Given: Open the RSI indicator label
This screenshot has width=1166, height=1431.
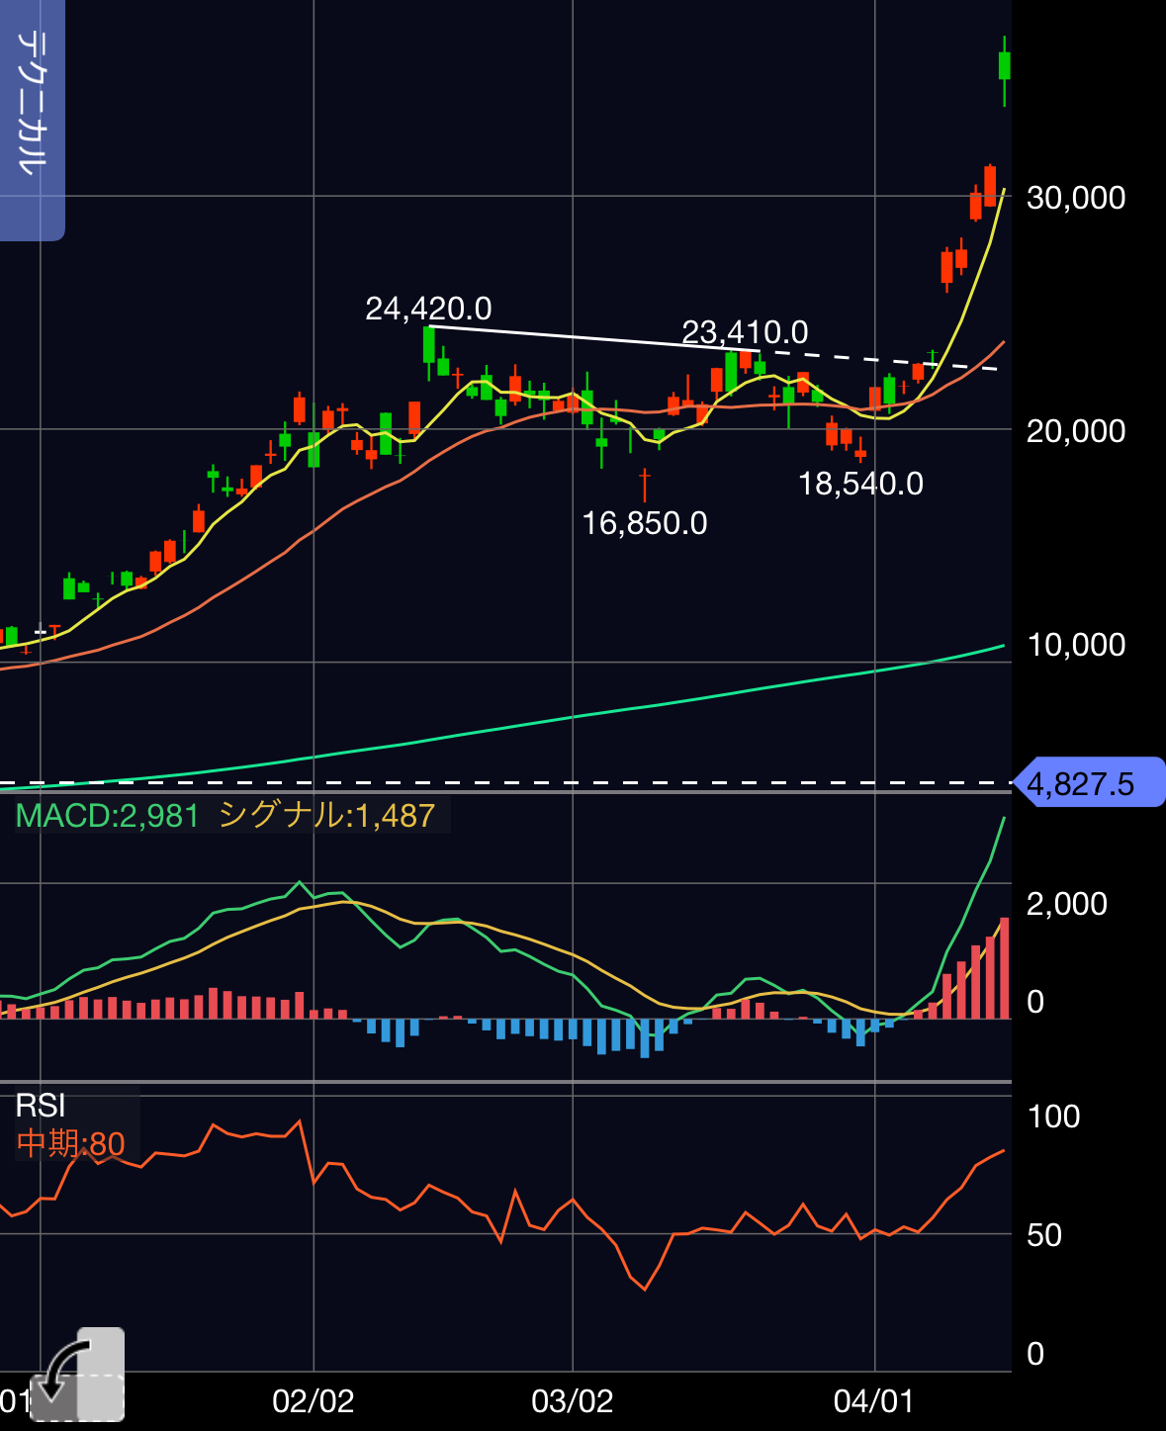Looking at the screenshot, I should click(41, 1106).
